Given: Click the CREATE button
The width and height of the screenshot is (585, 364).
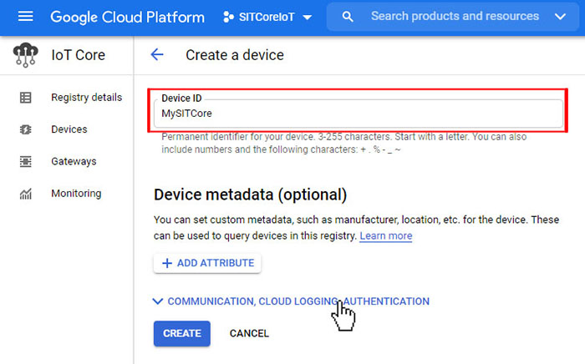Looking at the screenshot, I should coord(182,333).
